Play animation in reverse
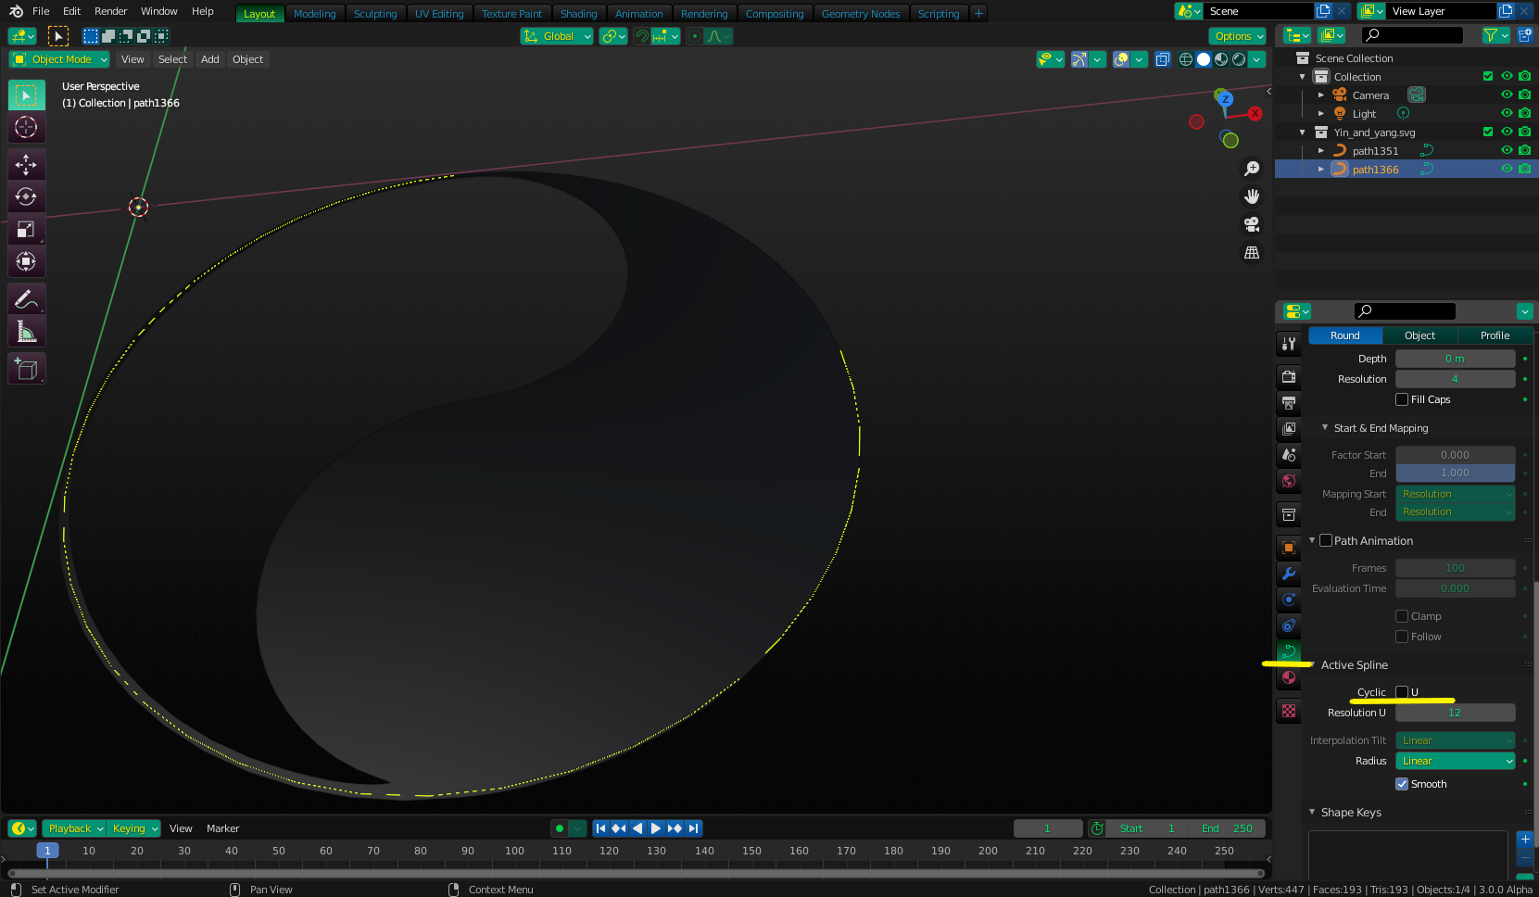Image resolution: width=1539 pixels, height=897 pixels. point(637,828)
